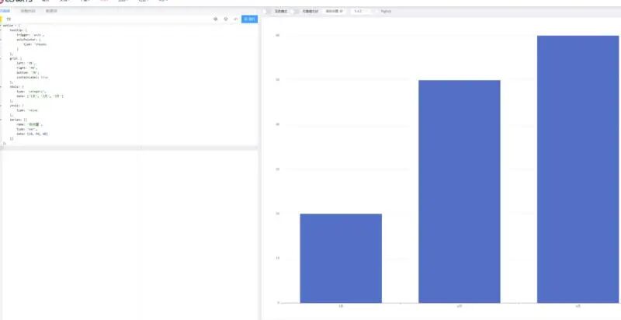621x320 pixels.
Task: Click the horizontal splitter below the code editor
Action: click(129, 148)
